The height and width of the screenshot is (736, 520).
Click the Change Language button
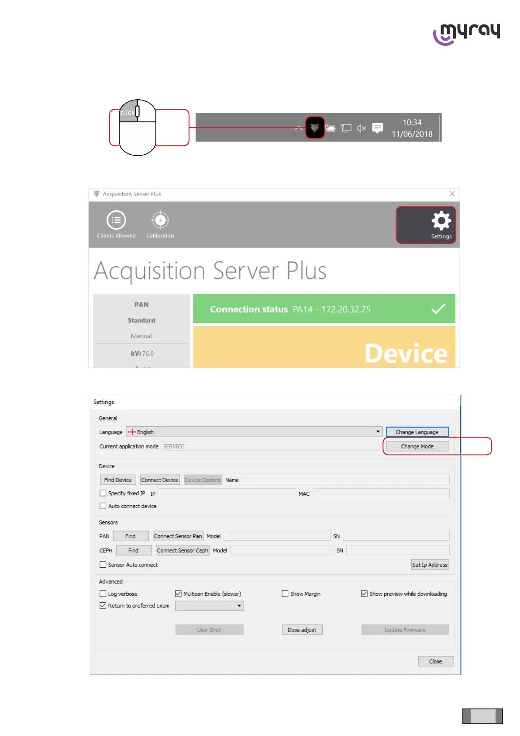click(x=417, y=432)
